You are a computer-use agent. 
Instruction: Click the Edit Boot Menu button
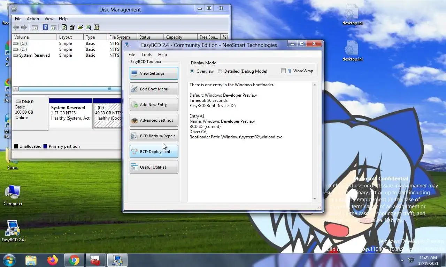154,89
